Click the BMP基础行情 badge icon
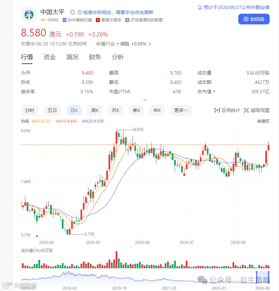The image size is (279, 291). point(64,20)
